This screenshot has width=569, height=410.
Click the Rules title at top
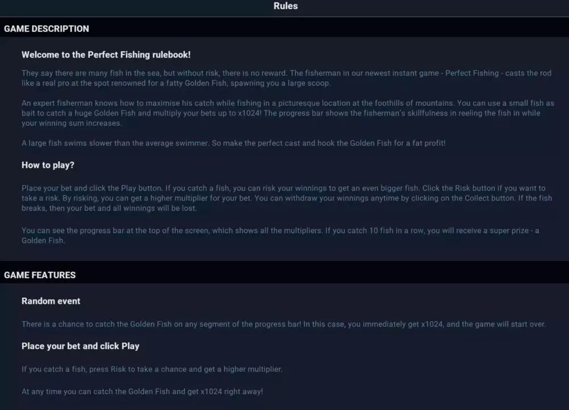(286, 6)
